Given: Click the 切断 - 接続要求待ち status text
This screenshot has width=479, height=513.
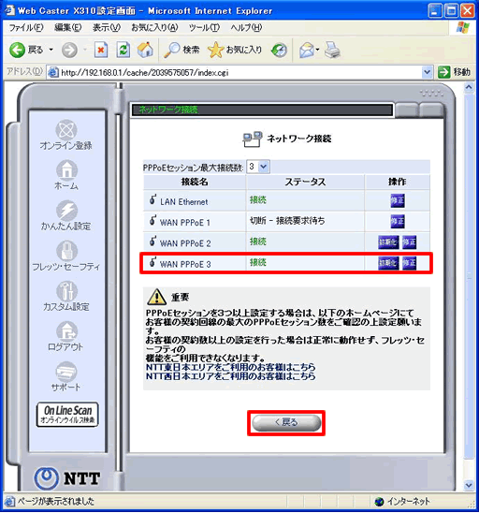Looking at the screenshot, I should (x=287, y=221).
